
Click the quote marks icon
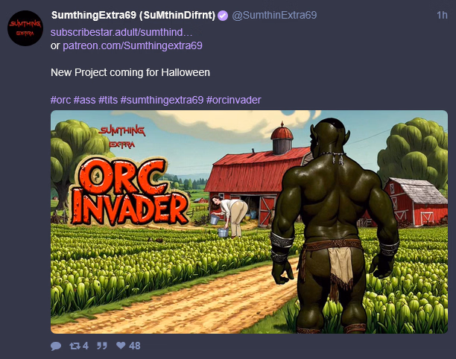(102, 346)
